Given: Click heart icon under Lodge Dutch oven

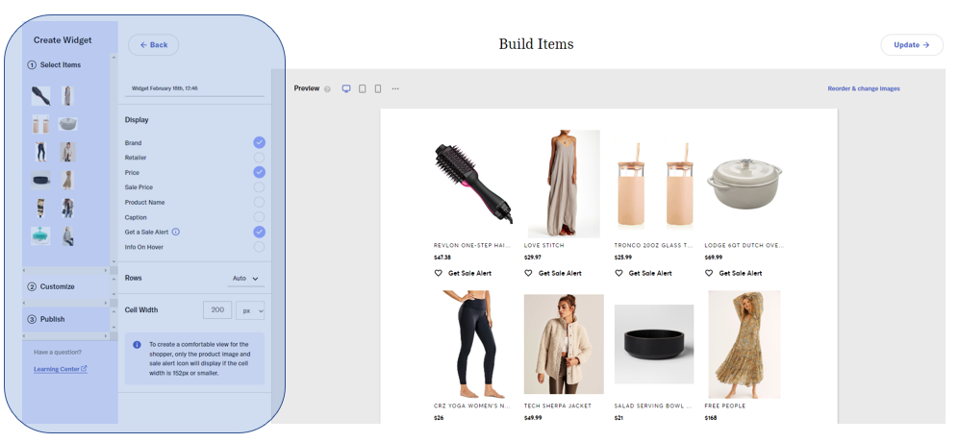Looking at the screenshot, I should coord(710,273).
